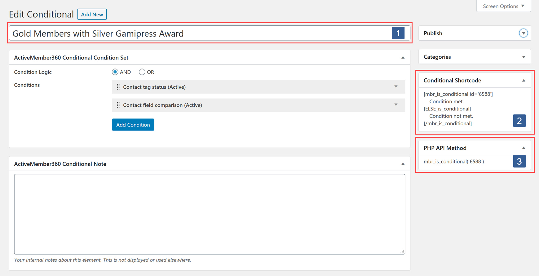This screenshot has height=276, width=539.
Task: Click the Add New button
Action: [x=92, y=15]
